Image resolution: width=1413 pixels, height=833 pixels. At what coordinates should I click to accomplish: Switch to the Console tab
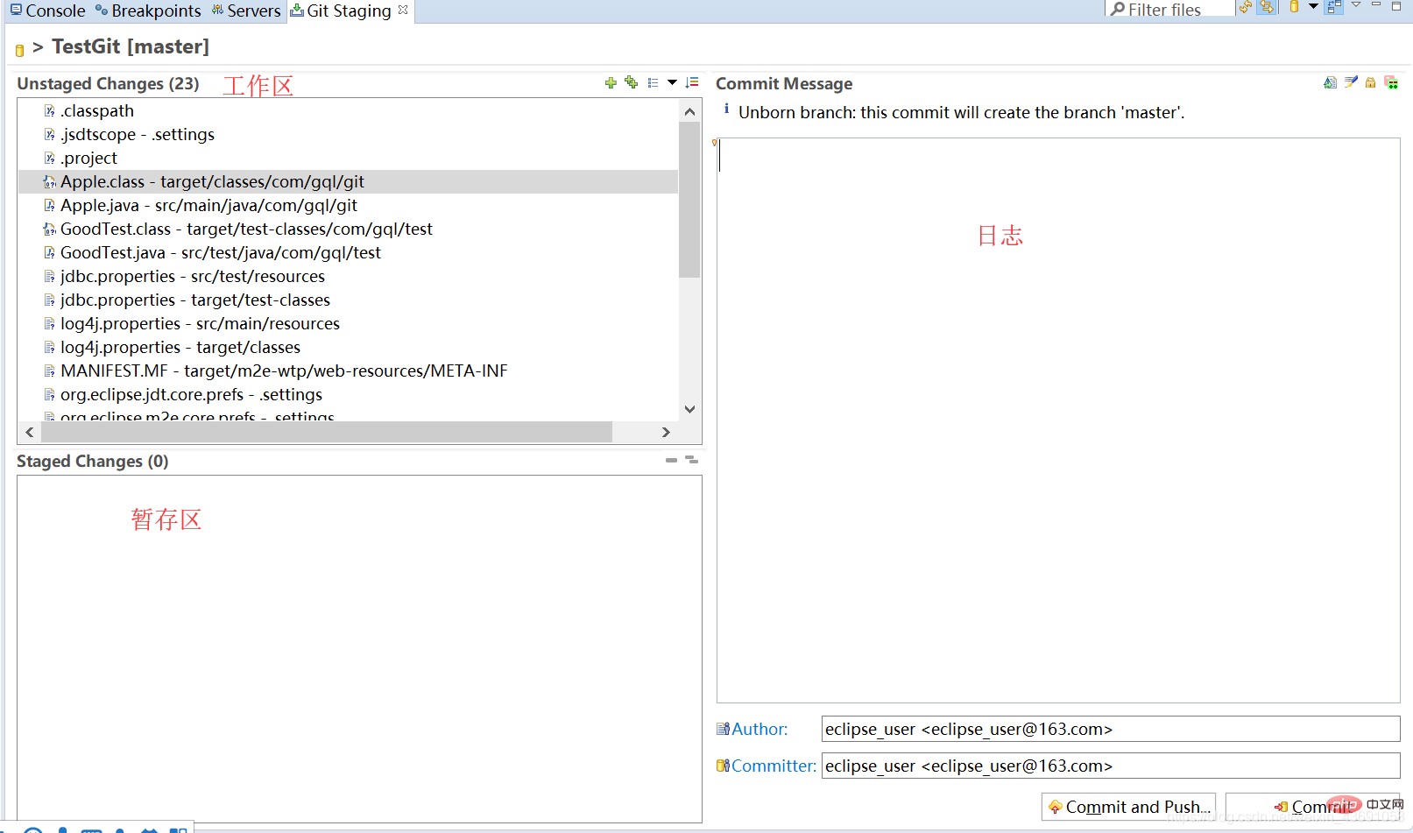(47, 11)
